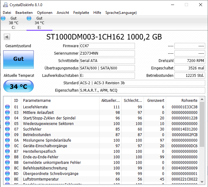Click status orb of Betriebsstunden attribute row 09
This screenshot has height=187, width=208.
pos(7,135)
